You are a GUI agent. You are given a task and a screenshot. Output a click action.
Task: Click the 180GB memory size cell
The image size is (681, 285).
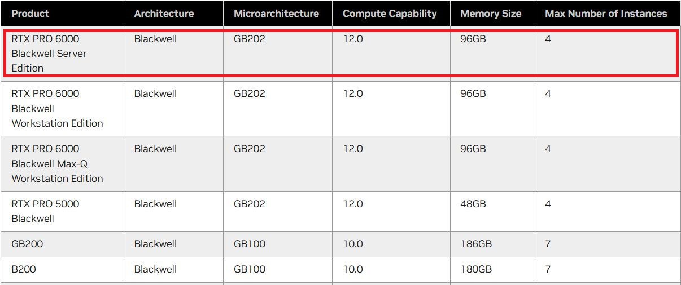(476, 269)
